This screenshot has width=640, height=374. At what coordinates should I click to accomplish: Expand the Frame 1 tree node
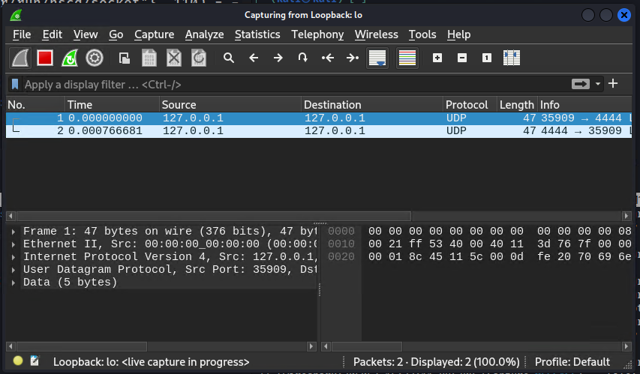14,232
